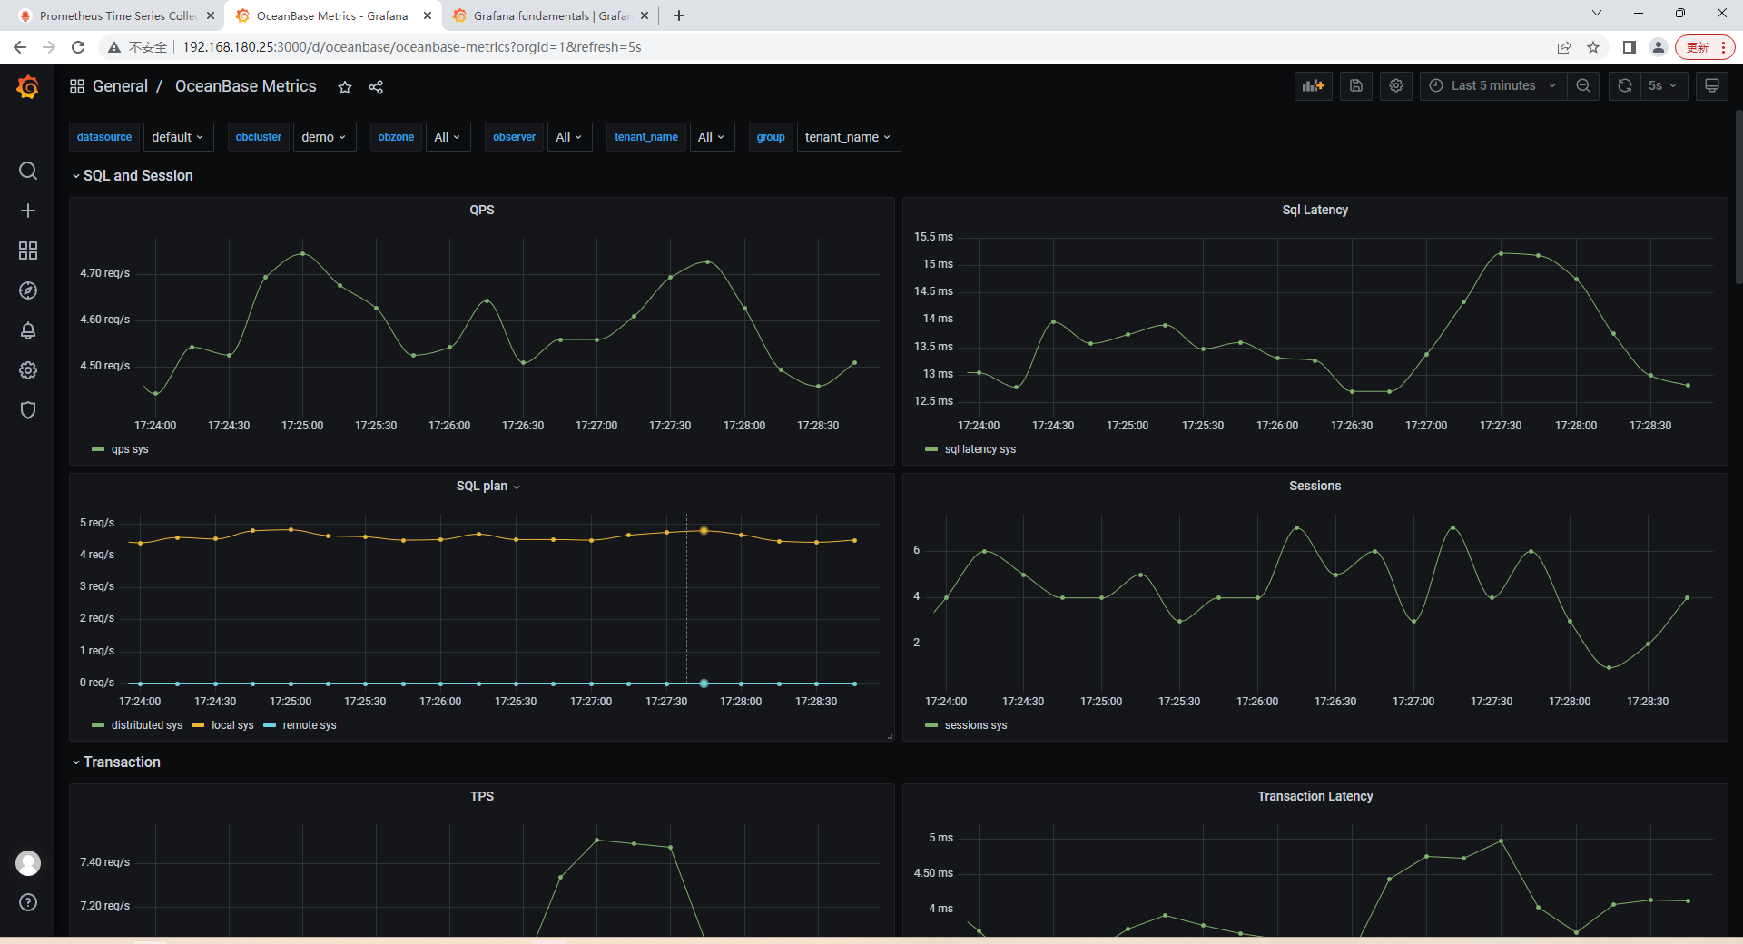Toggle the 'qps sys' legend series
This screenshot has width=1743, height=944.
pyautogui.click(x=129, y=449)
